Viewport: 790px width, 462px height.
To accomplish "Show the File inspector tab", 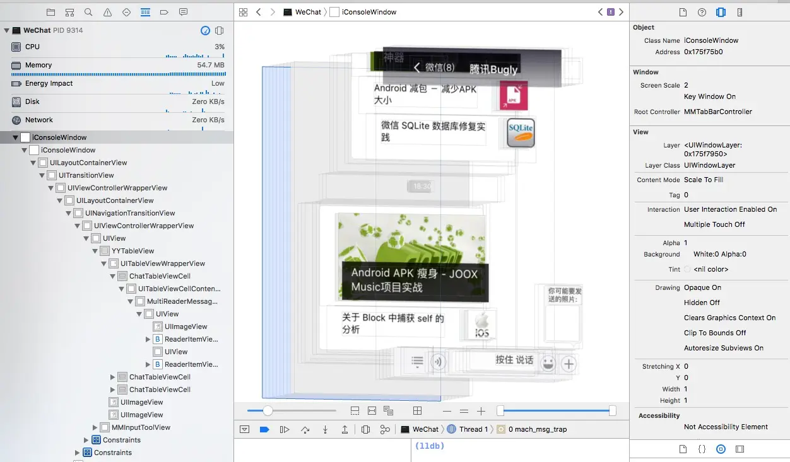I will point(683,12).
